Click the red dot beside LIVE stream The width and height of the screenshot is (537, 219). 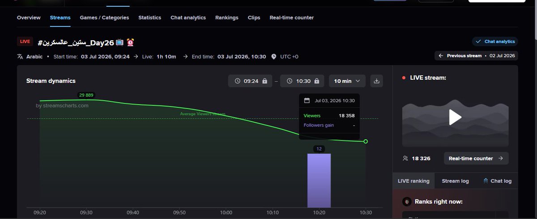pyautogui.click(x=404, y=78)
